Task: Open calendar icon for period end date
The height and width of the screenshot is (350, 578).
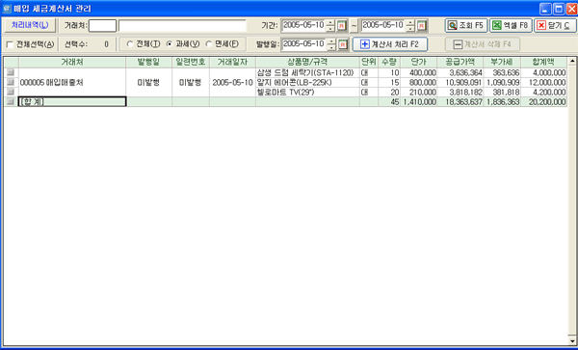Action: (421, 26)
